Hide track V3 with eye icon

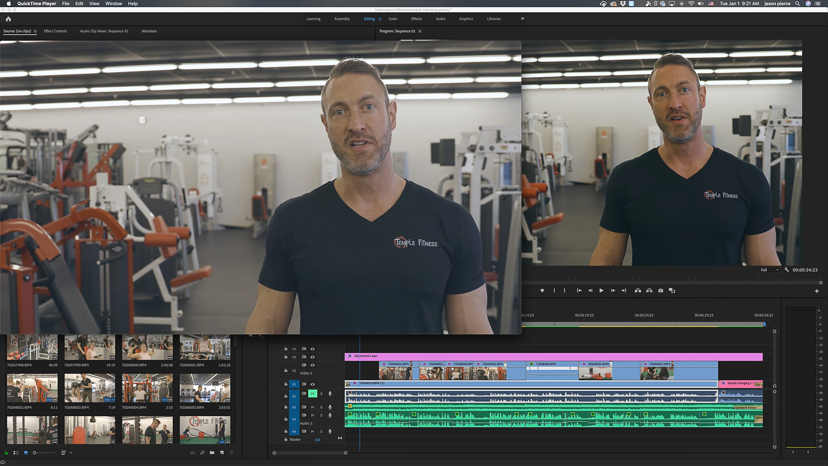click(x=312, y=357)
